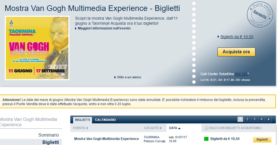
Task: Go to page 4 of results
Action: tap(261, 119)
